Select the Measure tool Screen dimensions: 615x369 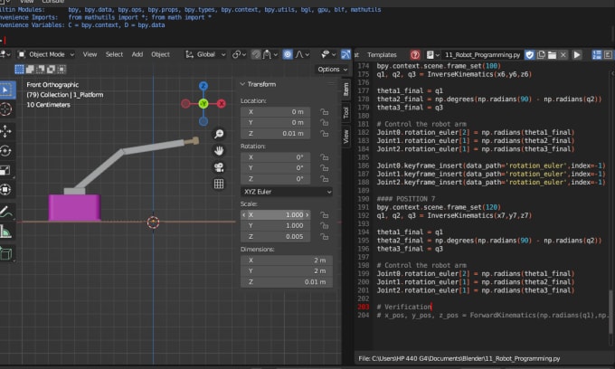click(6, 232)
